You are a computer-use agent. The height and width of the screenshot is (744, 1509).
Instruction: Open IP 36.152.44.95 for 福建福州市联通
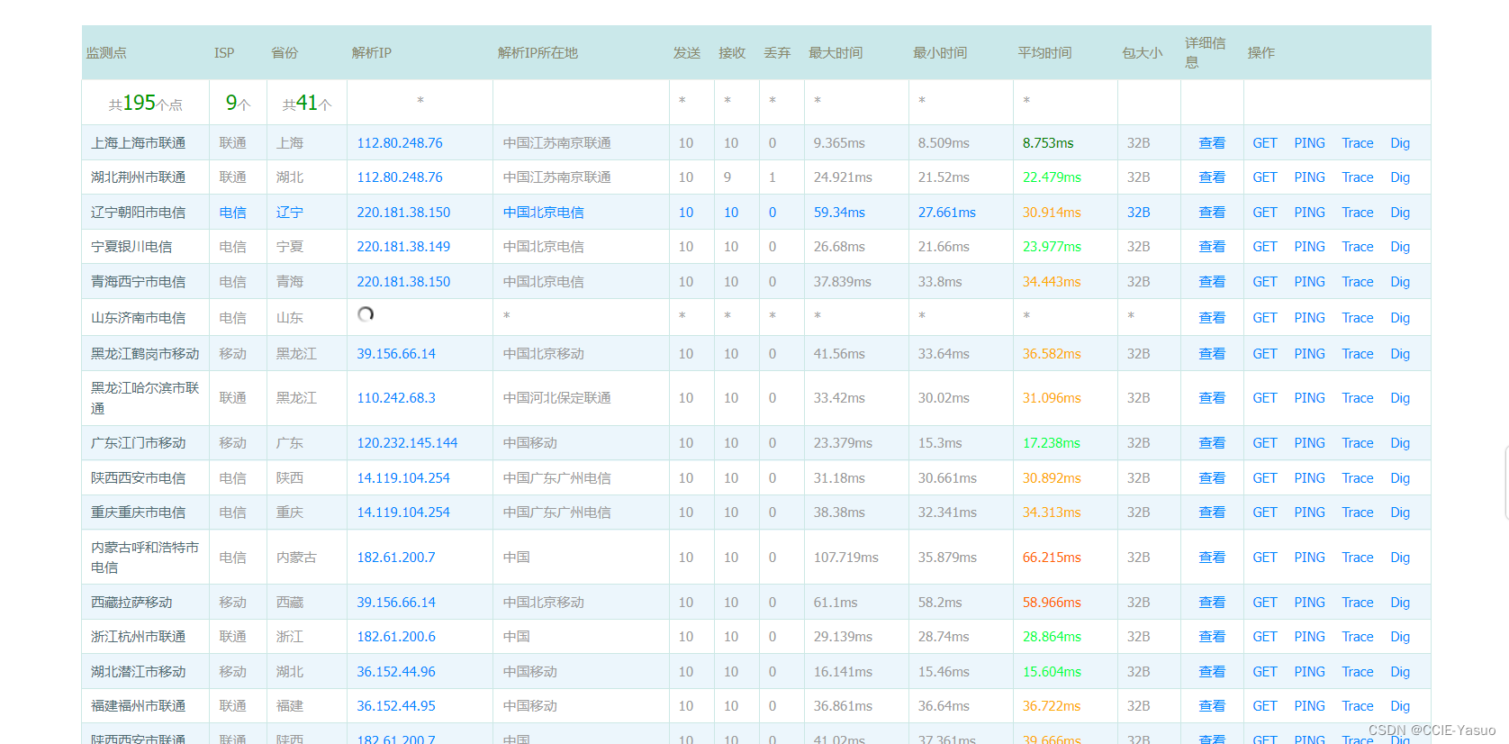(x=396, y=706)
